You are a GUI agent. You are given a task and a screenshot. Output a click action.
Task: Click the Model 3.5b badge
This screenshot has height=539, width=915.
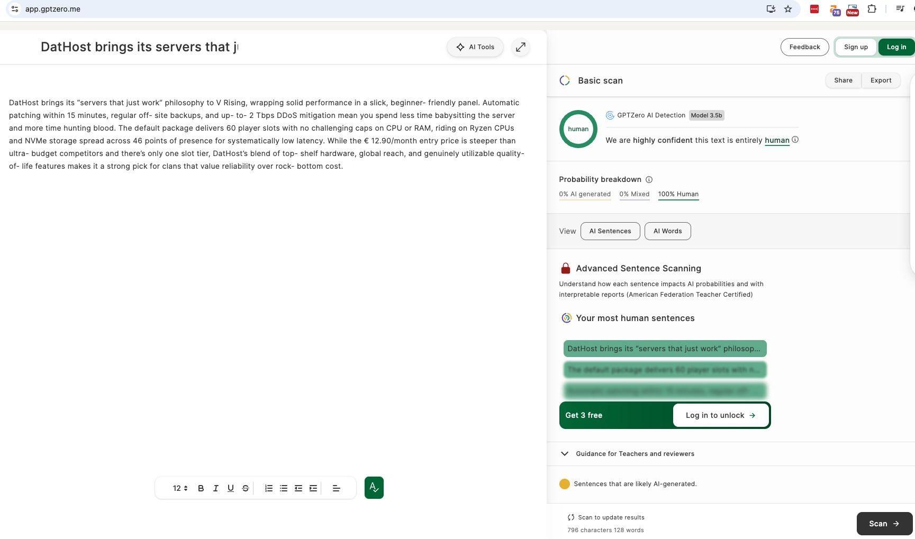click(706, 115)
